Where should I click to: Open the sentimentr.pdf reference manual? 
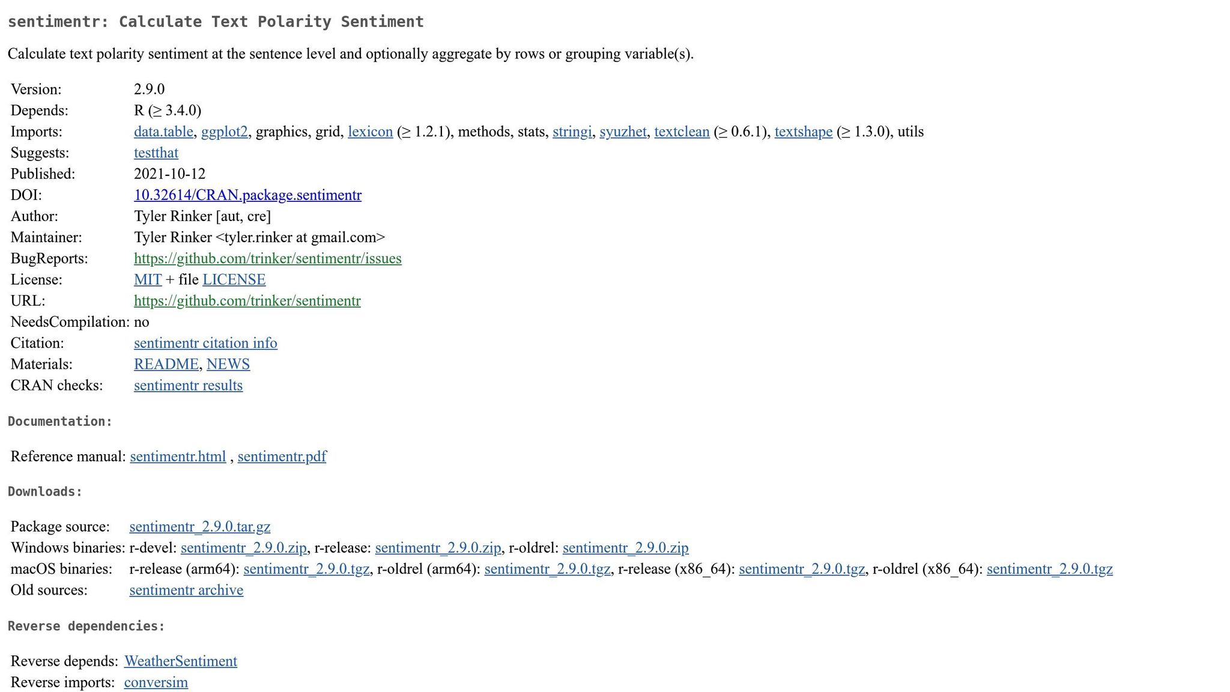click(282, 457)
